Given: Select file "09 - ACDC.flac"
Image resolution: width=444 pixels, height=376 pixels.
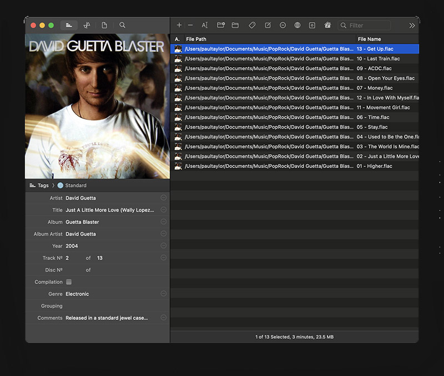Looking at the screenshot, I should tap(295, 68).
